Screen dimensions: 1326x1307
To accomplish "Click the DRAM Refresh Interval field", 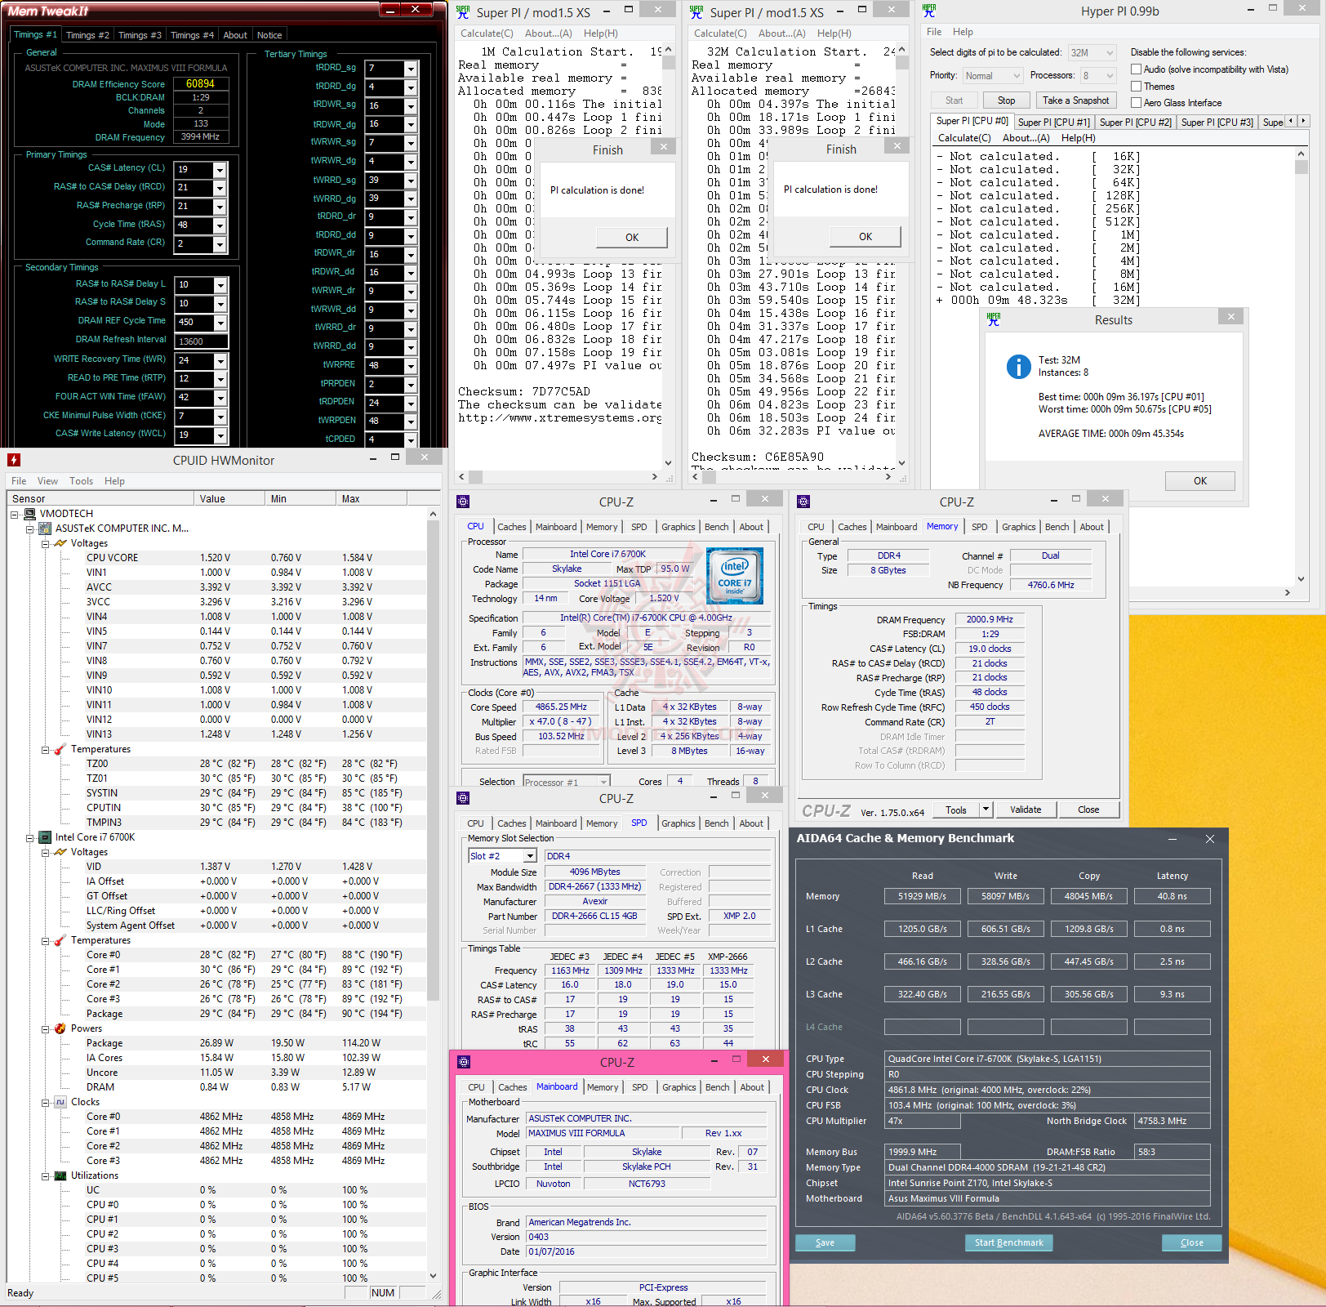I will (200, 341).
